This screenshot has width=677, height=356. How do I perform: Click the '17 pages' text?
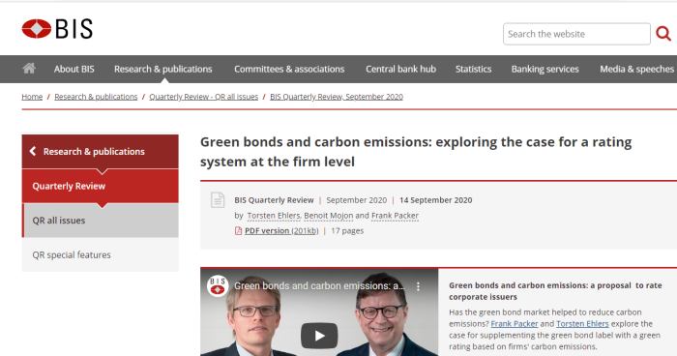347,230
